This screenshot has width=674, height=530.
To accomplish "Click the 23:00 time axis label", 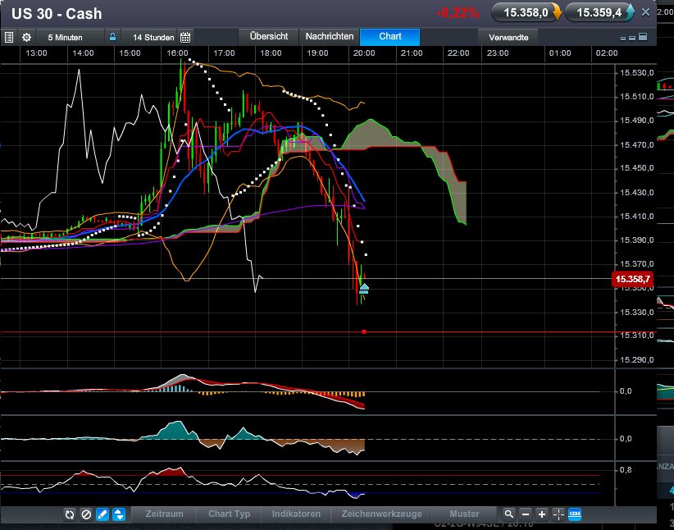I will tap(498, 53).
